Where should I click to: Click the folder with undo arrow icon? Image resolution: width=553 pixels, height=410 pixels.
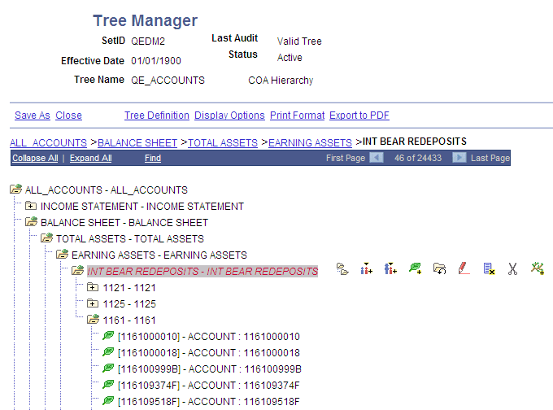point(439,269)
